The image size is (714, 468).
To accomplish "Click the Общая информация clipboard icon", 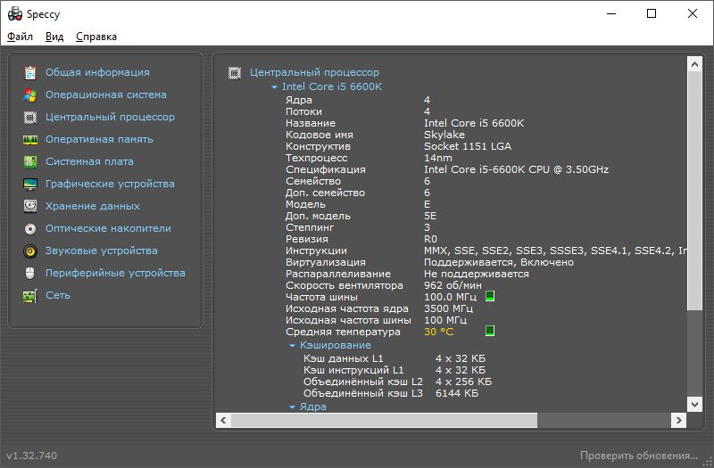I will [30, 73].
